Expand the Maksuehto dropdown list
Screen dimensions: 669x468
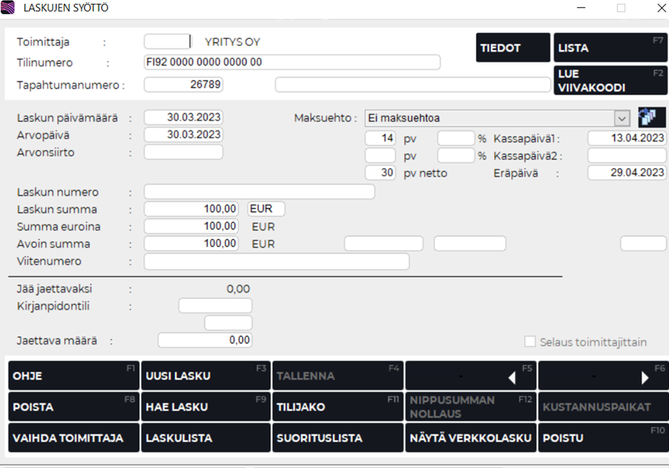(x=622, y=118)
